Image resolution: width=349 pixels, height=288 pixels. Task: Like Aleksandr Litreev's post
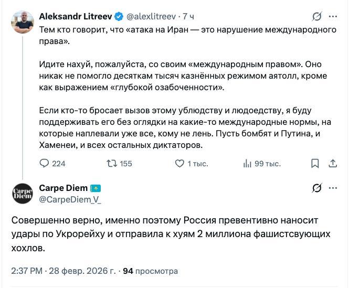coord(179,164)
